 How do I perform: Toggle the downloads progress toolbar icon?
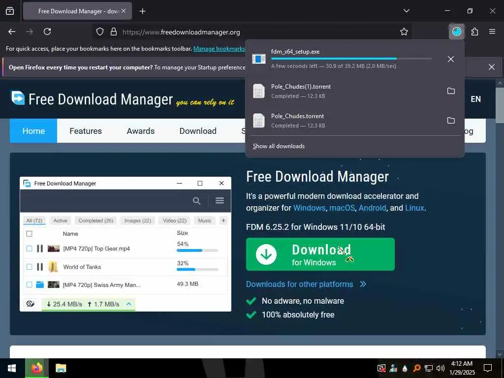point(456,32)
